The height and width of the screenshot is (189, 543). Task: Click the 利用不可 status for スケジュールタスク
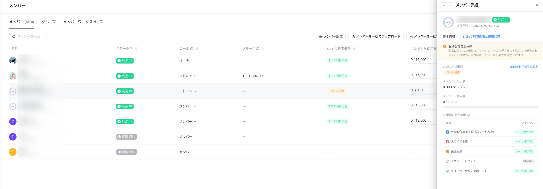coord(528,161)
